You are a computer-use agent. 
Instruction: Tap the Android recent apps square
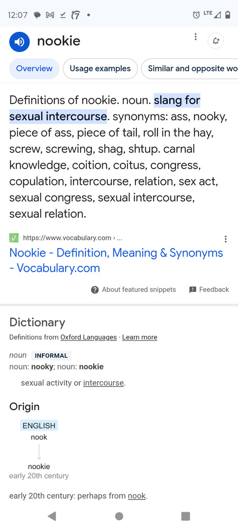pos(186,516)
